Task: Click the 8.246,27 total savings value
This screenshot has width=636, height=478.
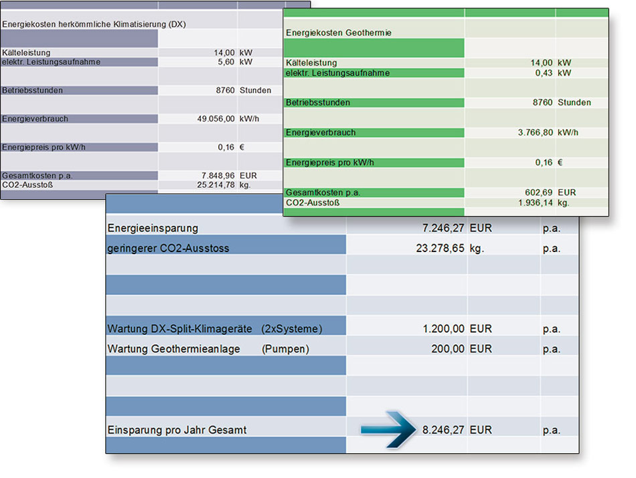Action: tap(443, 431)
